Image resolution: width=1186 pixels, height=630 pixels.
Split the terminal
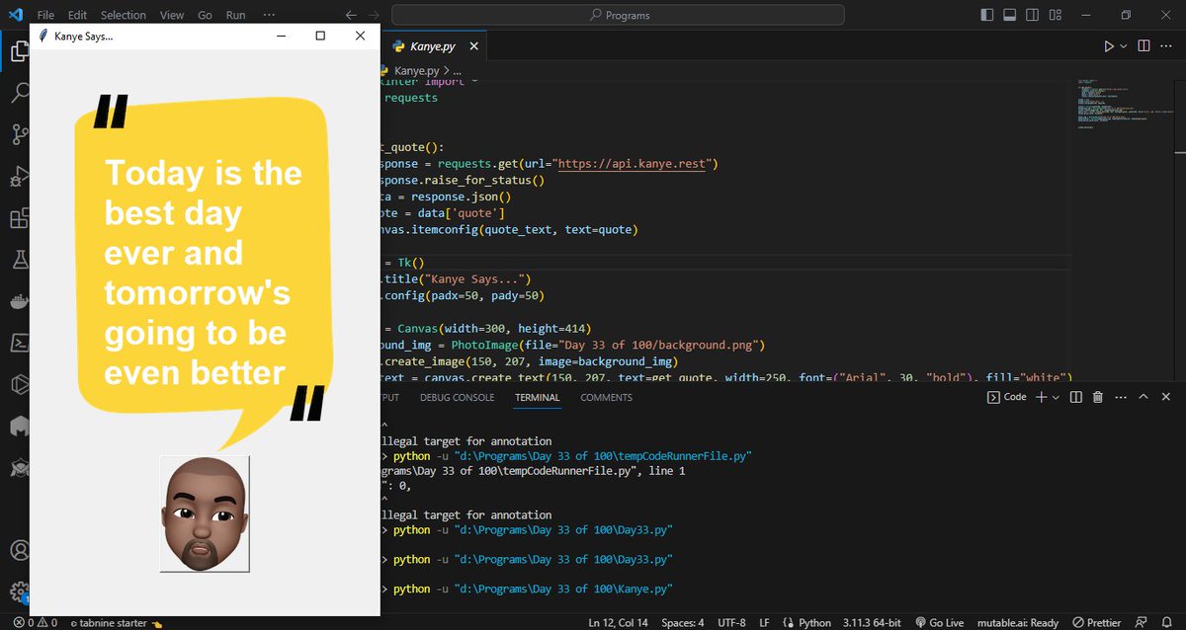1075,397
